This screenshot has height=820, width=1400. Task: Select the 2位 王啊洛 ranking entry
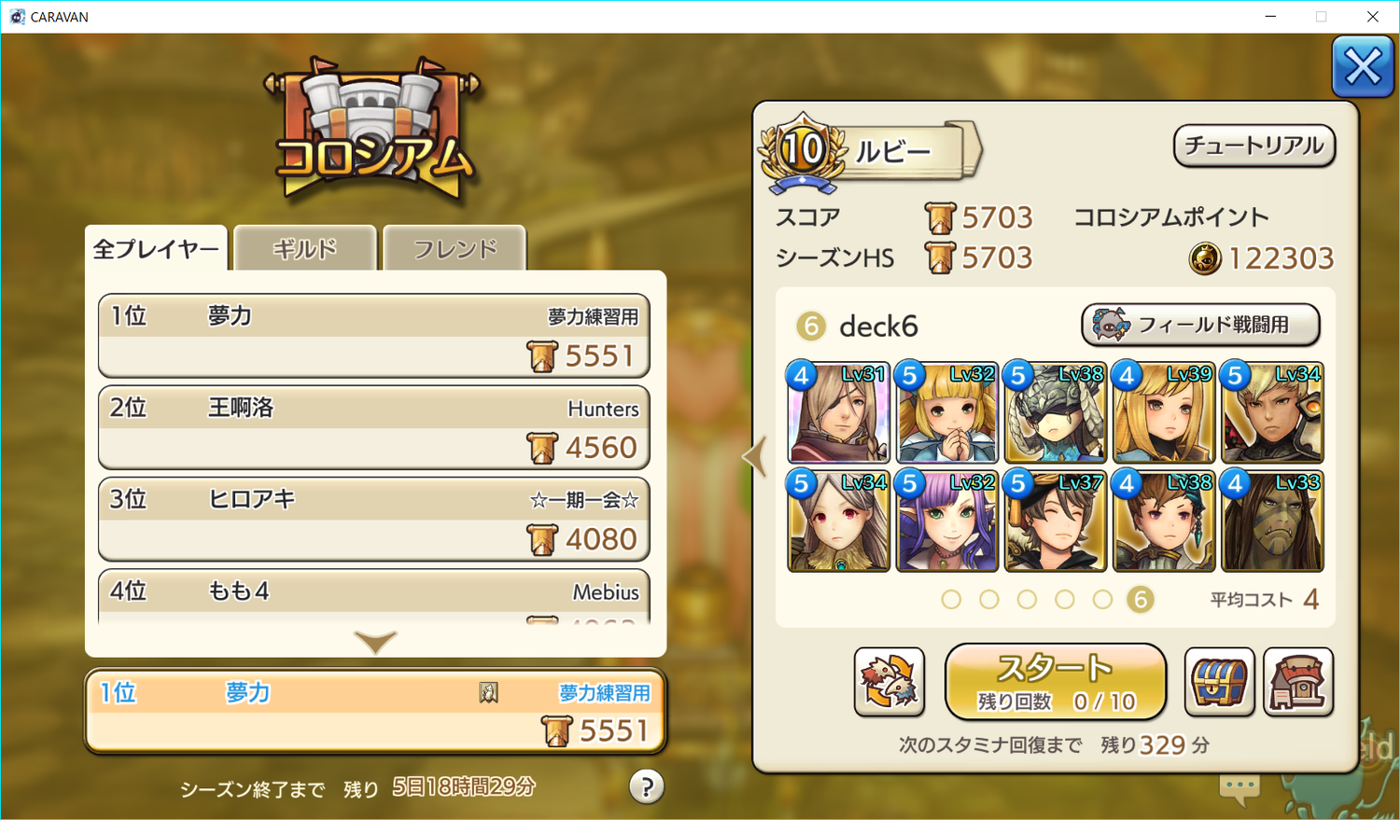(x=374, y=427)
